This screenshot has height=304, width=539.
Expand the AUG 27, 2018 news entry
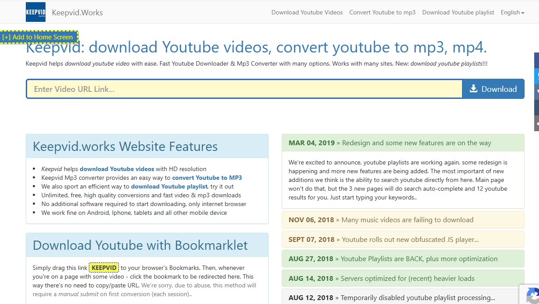click(403, 259)
